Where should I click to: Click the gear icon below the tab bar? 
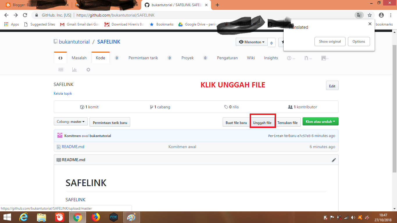tap(88, 69)
